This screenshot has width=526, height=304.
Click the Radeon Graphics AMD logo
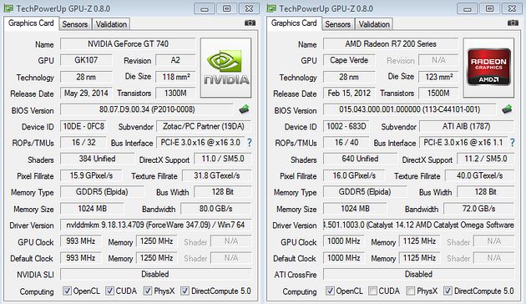point(488,68)
